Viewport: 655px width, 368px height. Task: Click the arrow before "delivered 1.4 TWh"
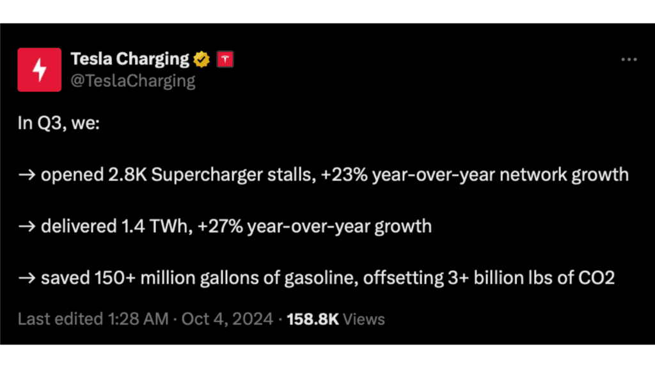[27, 226]
